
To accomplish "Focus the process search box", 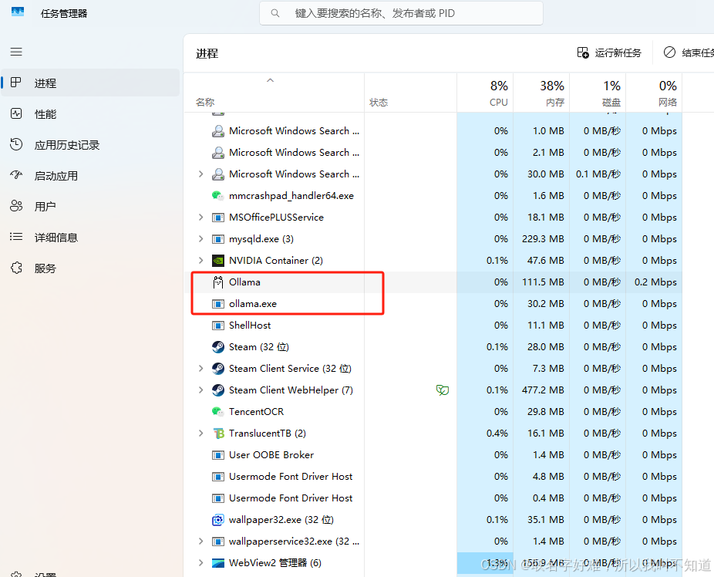I will [401, 13].
